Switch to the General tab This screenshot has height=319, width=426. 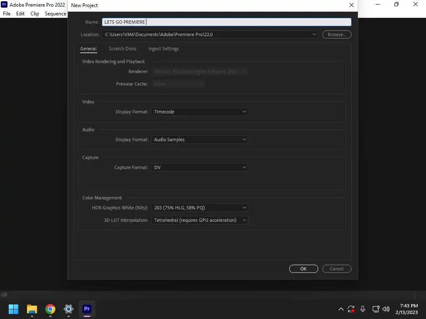[x=88, y=49]
